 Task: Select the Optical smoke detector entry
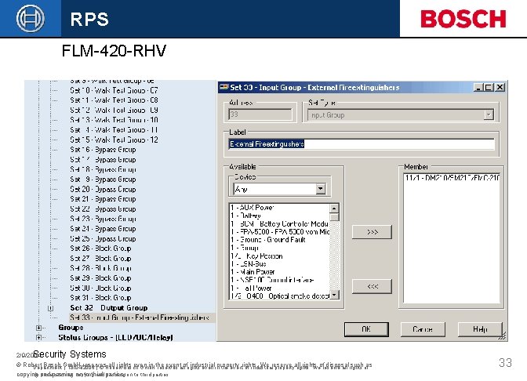280,296
